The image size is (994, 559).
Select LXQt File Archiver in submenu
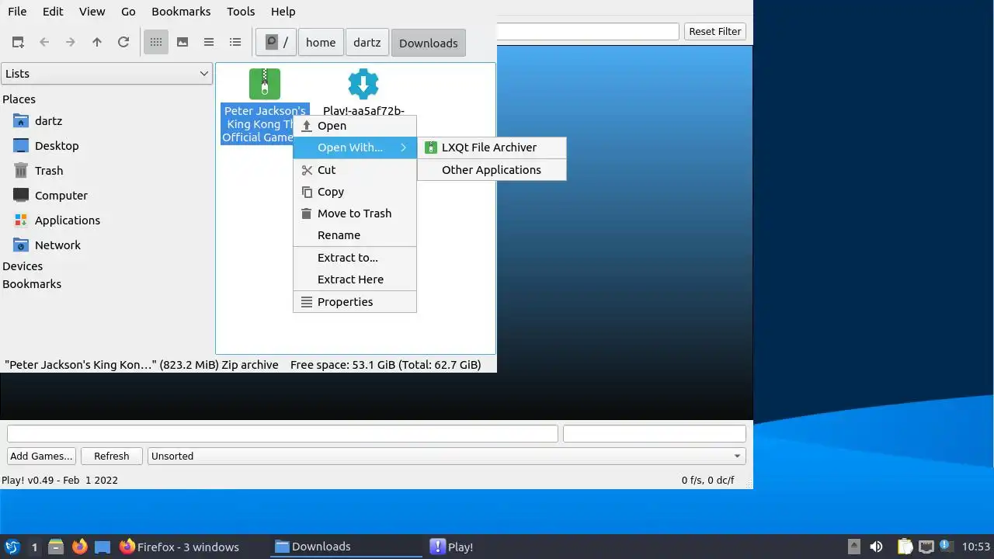[492, 148]
